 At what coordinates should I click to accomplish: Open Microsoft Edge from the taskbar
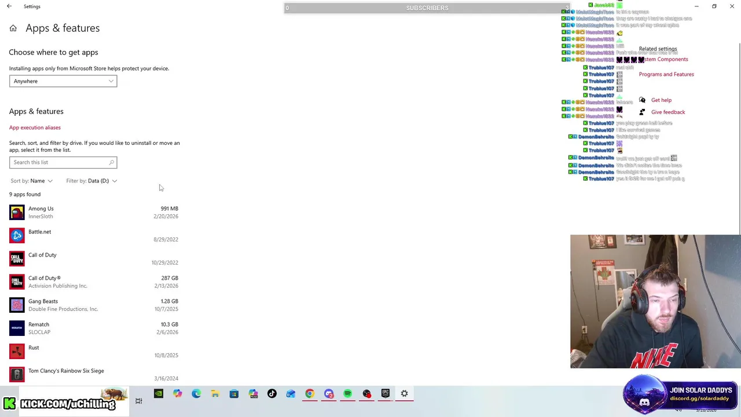coord(196,394)
